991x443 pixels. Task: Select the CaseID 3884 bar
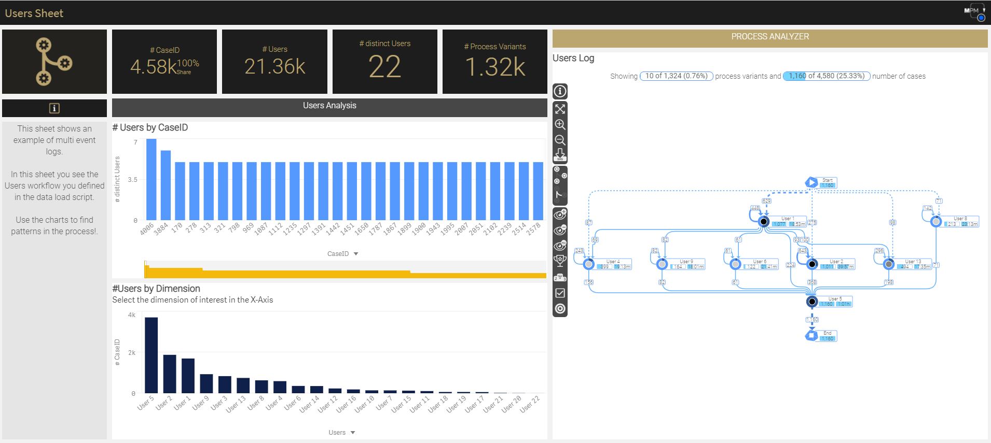coord(166,185)
